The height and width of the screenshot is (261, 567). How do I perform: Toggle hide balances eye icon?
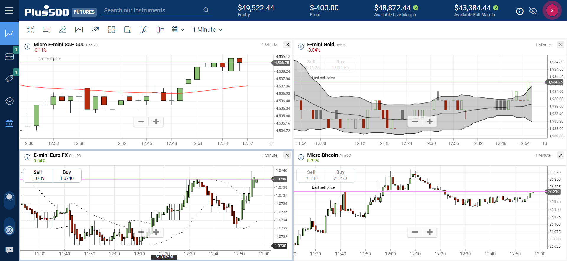[x=533, y=11]
